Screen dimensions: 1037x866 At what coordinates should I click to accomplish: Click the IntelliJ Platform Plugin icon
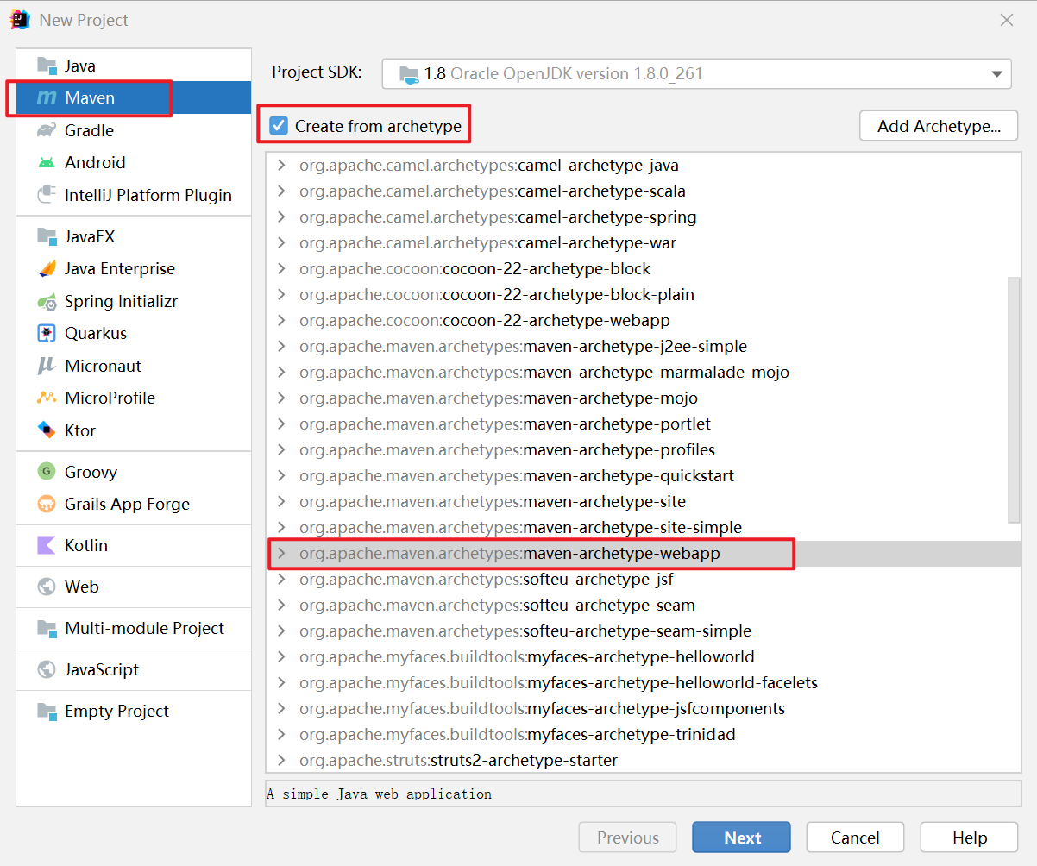[47, 195]
